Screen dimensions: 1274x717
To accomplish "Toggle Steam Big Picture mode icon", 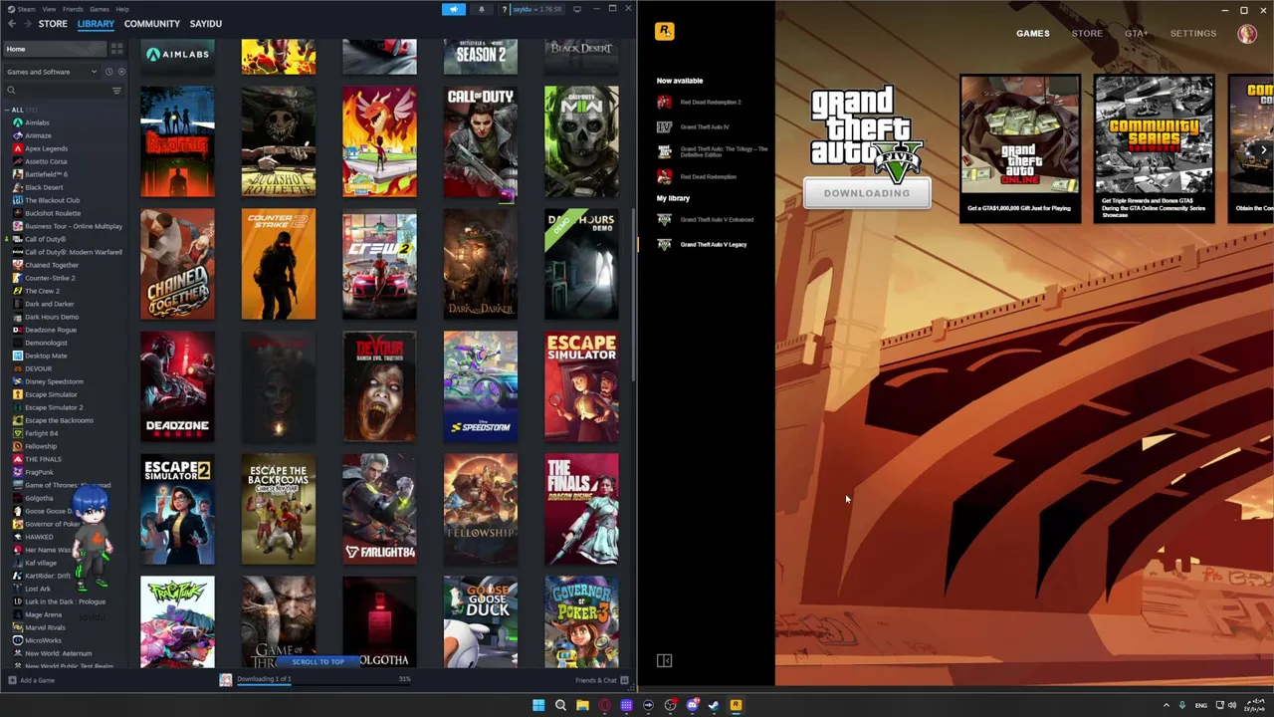I will pyautogui.click(x=576, y=9).
